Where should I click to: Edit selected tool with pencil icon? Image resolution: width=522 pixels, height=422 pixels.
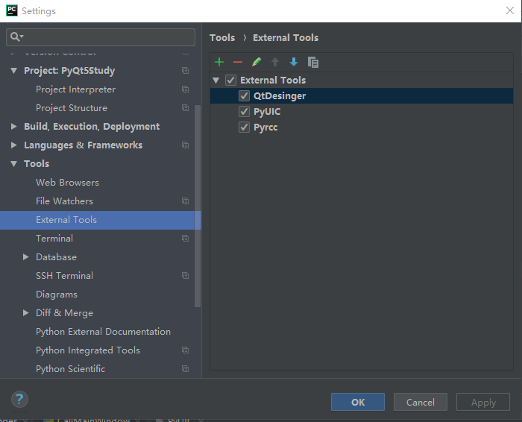point(257,62)
